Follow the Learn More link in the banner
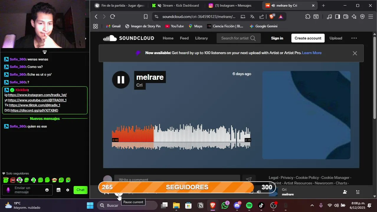The image size is (377, 212). click(312, 53)
